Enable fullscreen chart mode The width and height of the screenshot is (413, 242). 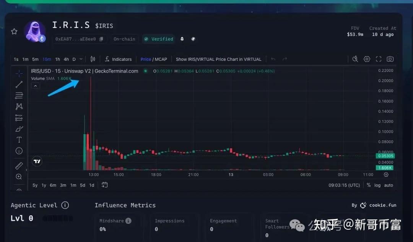[379, 59]
